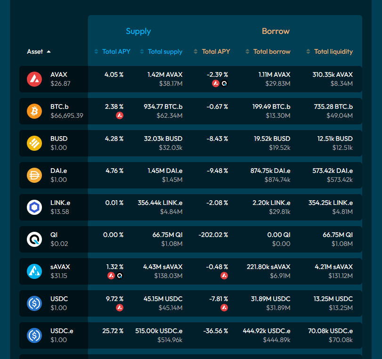Click the USDC.e asset logo icon
The image size is (382, 359).
coord(34,335)
